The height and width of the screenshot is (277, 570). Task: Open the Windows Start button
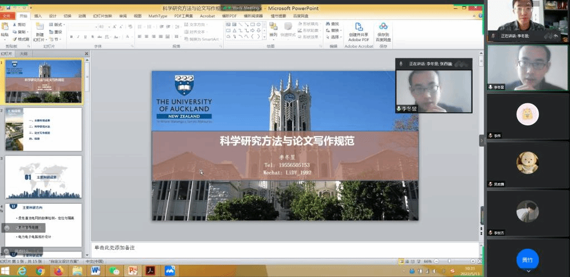point(5,270)
